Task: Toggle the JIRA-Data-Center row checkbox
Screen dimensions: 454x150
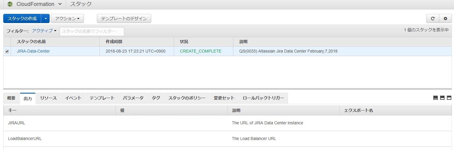Action: pos(7,51)
